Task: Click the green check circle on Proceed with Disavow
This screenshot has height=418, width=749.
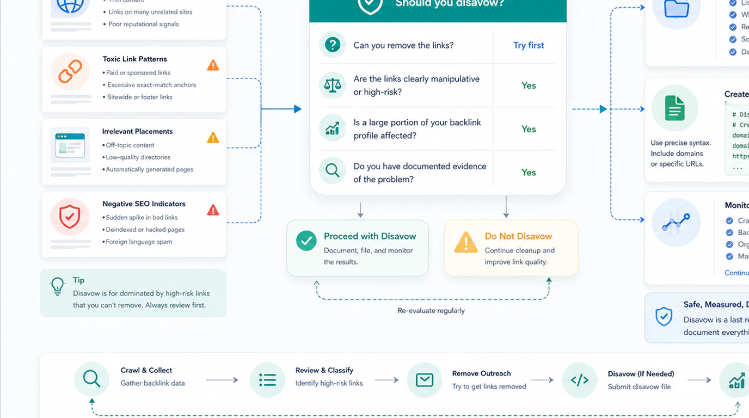Action: coord(306,241)
